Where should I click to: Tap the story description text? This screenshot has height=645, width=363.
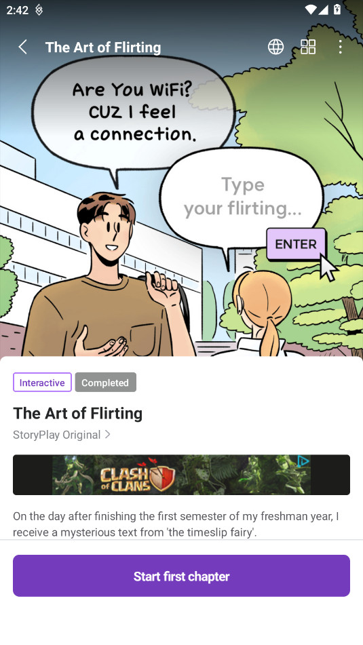(x=176, y=524)
